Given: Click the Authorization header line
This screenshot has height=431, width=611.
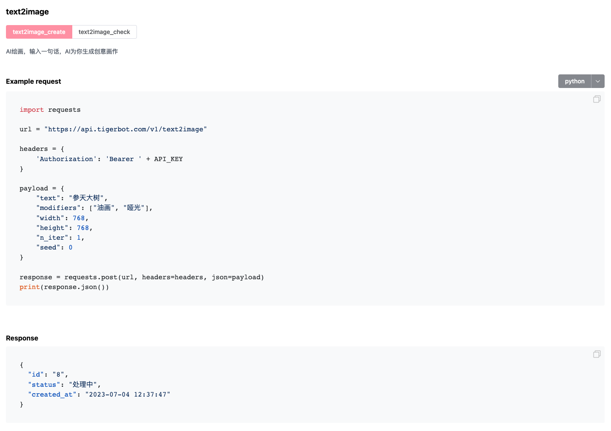Looking at the screenshot, I should pyautogui.click(x=66, y=159).
